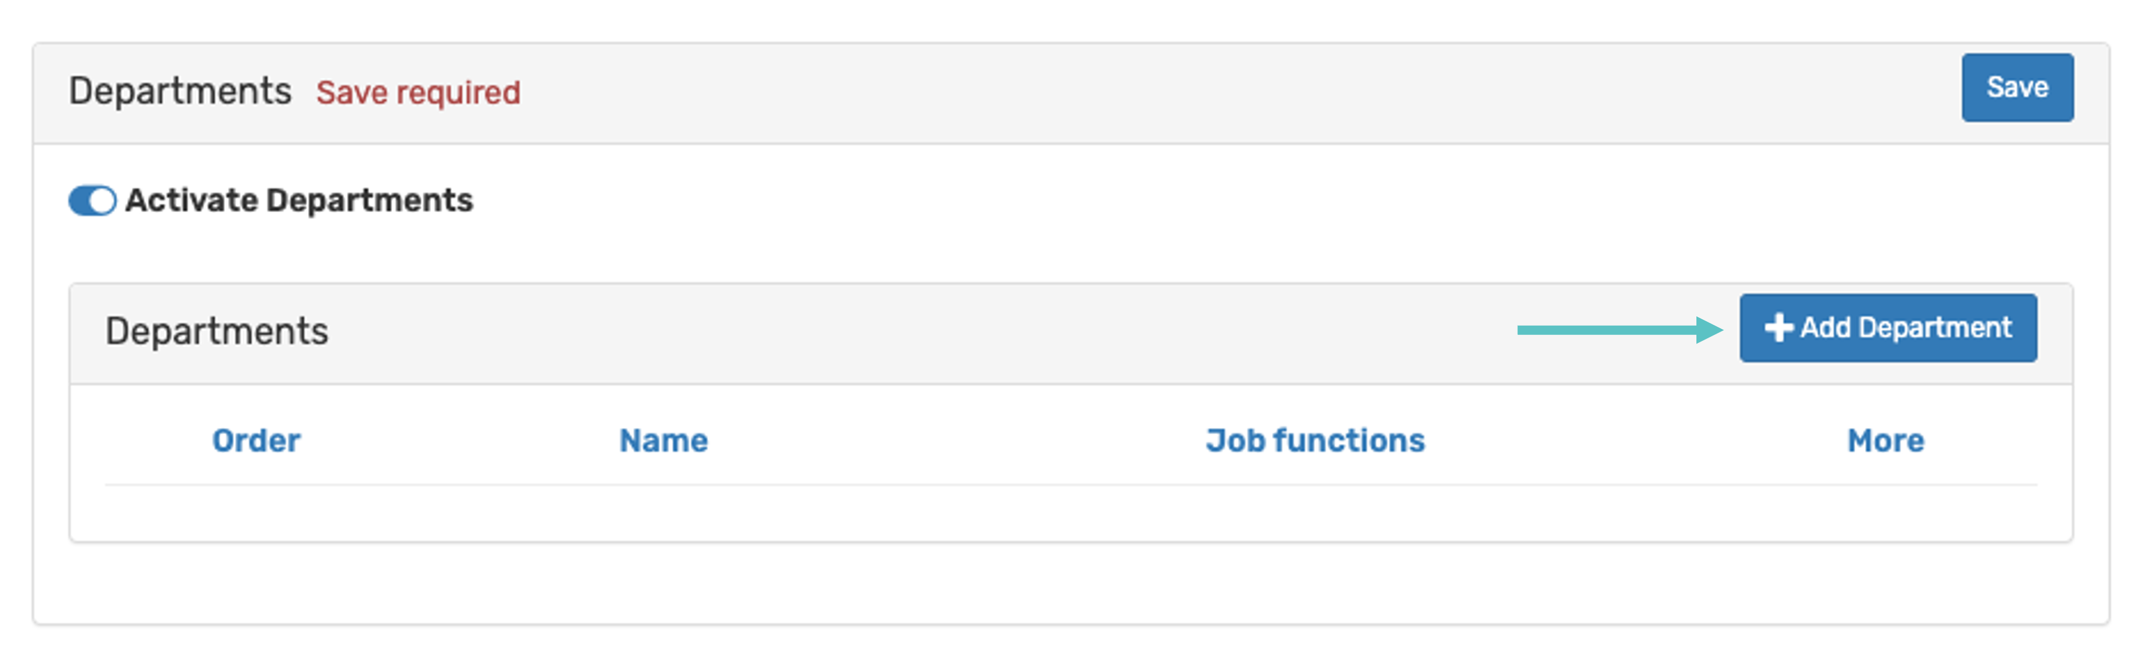
Task: Click the gray header bar beside Save required
Action: pyautogui.click(x=1164, y=92)
